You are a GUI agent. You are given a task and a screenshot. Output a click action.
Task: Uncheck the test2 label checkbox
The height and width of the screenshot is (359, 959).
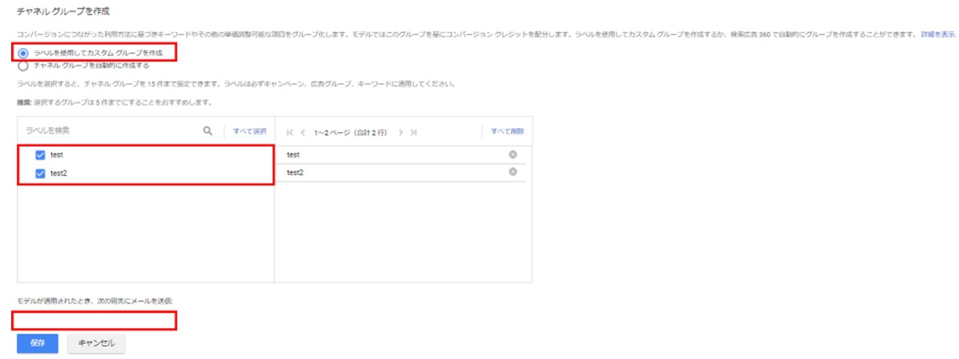click(40, 174)
